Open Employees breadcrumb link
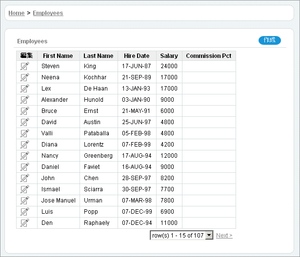This screenshot has width=300, height=257. [x=48, y=13]
